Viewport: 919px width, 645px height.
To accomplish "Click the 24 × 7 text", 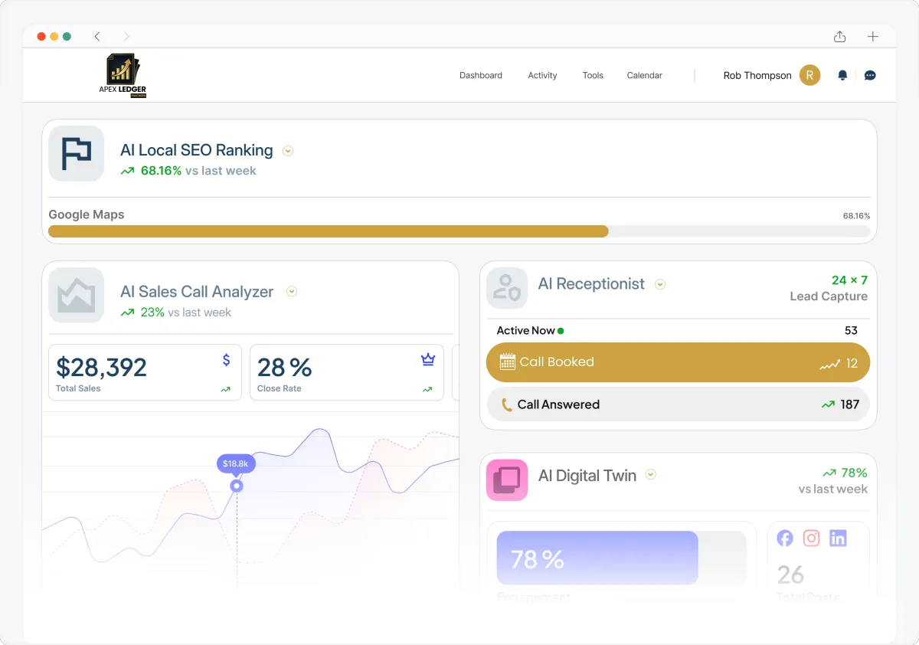I will [849, 280].
